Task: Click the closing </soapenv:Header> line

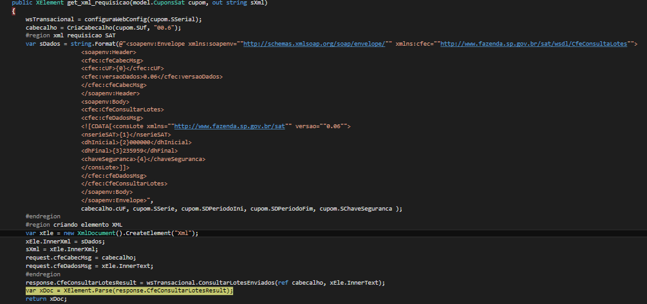Action: [x=111, y=93]
